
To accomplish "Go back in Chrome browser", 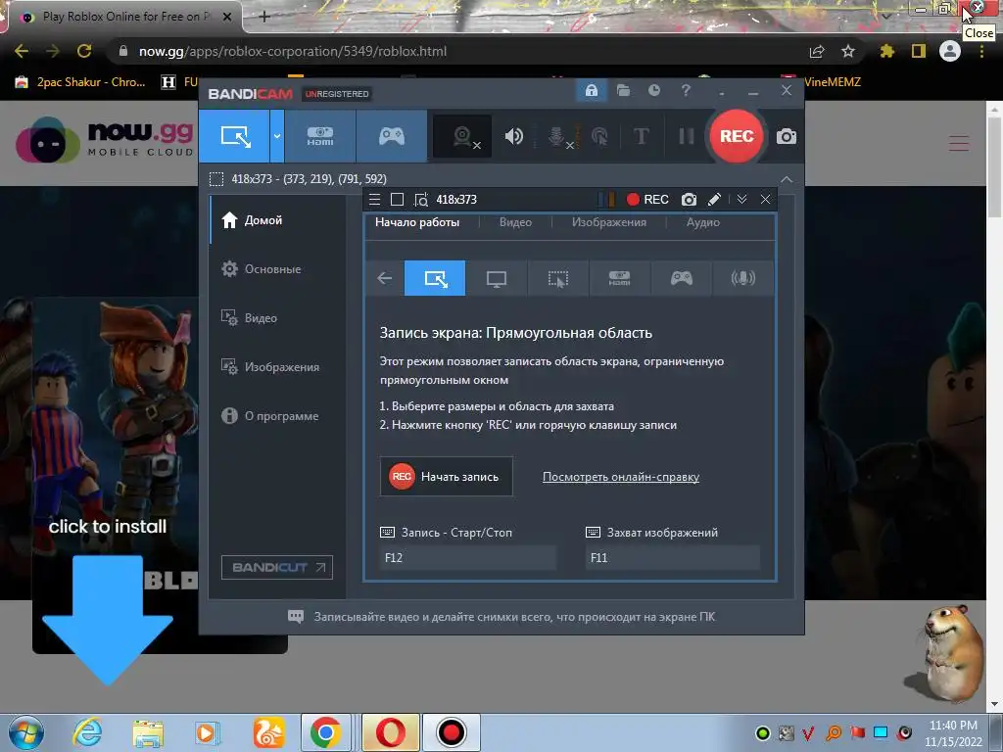I will click(22, 51).
